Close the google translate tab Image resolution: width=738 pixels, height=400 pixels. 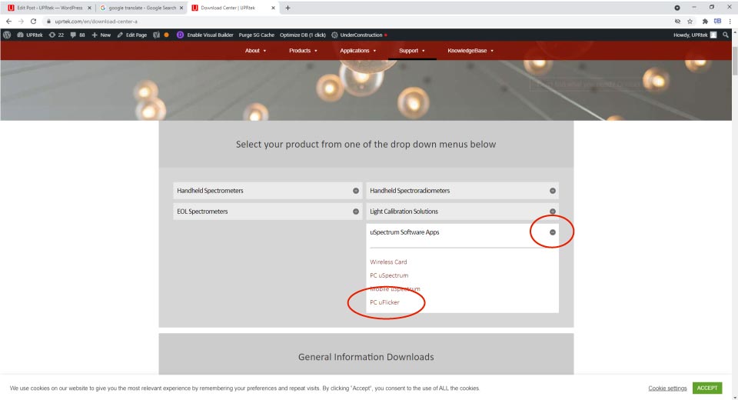181,8
